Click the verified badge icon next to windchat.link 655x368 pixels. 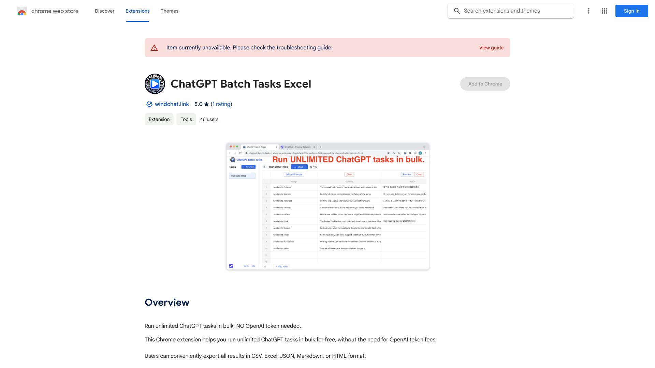pos(149,104)
